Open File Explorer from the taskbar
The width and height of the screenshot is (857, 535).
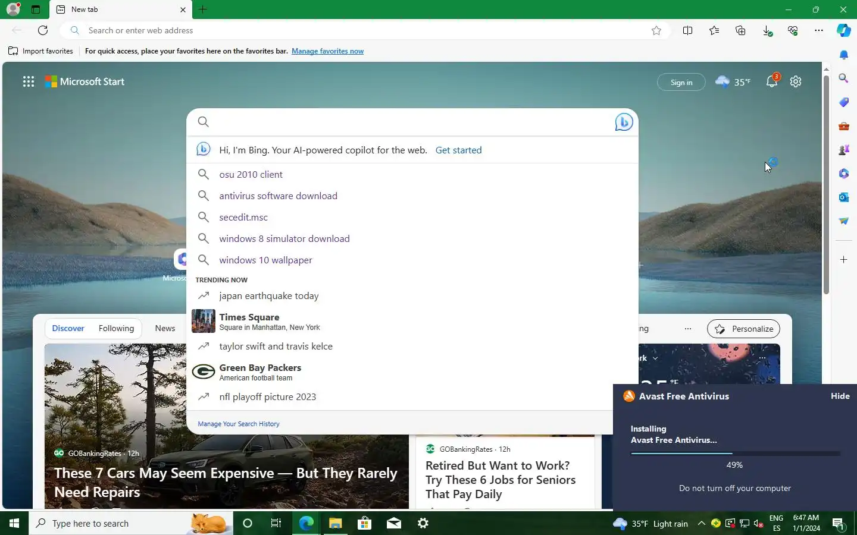click(335, 523)
